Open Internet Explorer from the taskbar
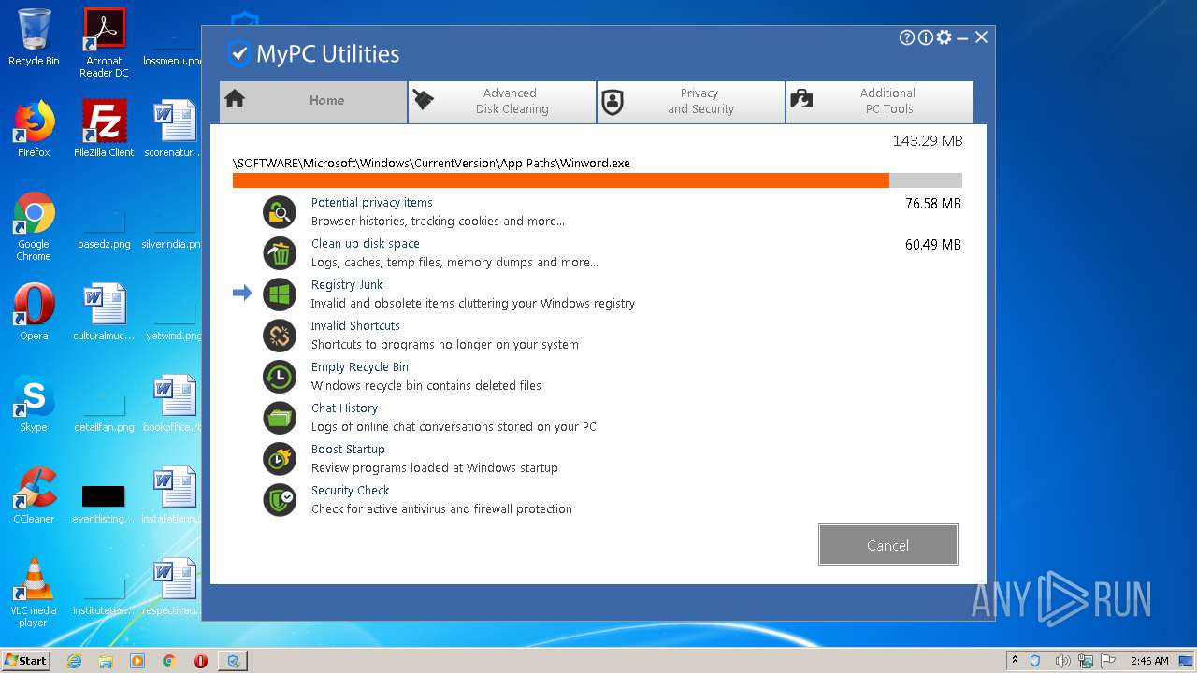 [75, 661]
